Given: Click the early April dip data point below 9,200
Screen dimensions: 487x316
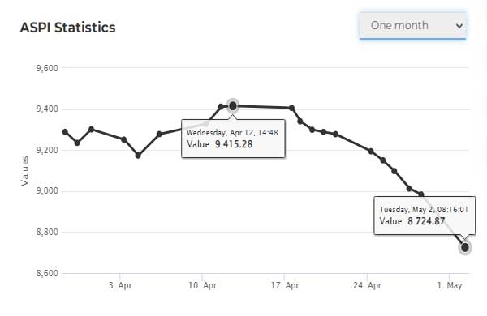Looking at the screenshot, I should (138, 156).
